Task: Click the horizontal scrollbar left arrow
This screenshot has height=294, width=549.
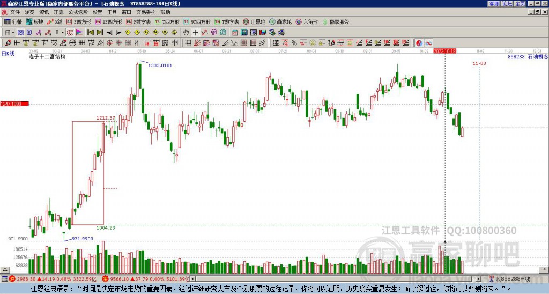Action: pyautogui.click(x=192, y=279)
